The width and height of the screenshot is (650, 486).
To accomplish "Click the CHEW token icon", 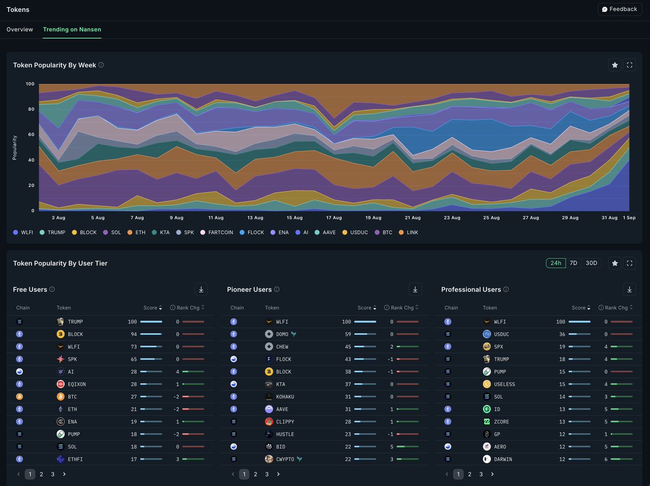I will click(269, 347).
